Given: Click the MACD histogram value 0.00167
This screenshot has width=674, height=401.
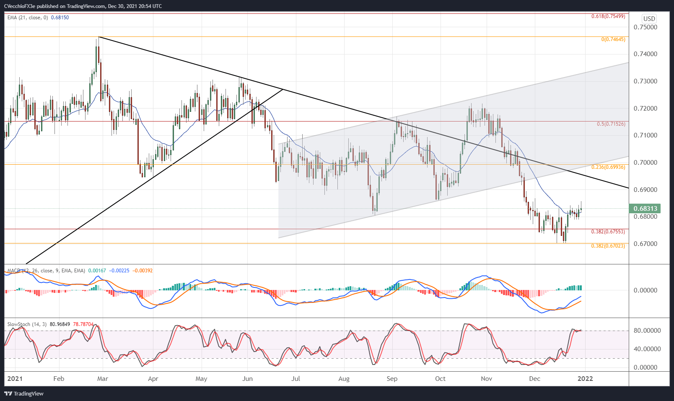Looking at the screenshot, I should click(x=97, y=271).
